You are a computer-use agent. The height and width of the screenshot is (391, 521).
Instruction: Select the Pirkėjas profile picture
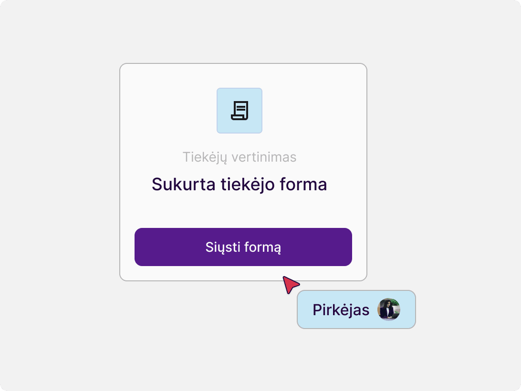[389, 309]
